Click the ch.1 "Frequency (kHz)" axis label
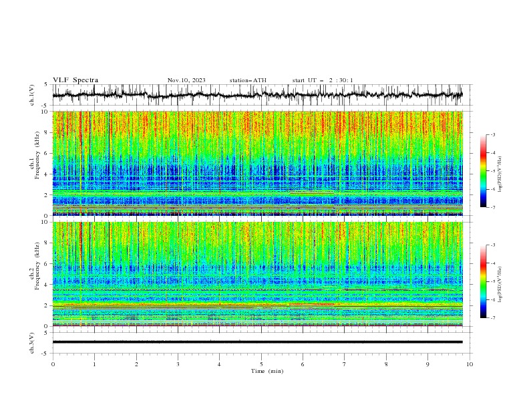The height and width of the screenshot is (409, 529). click(37, 156)
